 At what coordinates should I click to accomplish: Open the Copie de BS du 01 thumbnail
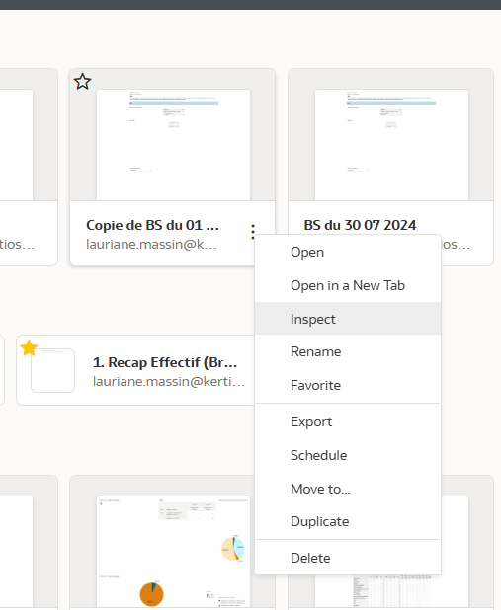173,145
